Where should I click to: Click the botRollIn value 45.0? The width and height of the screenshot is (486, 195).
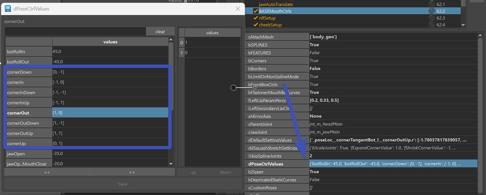[57, 52]
